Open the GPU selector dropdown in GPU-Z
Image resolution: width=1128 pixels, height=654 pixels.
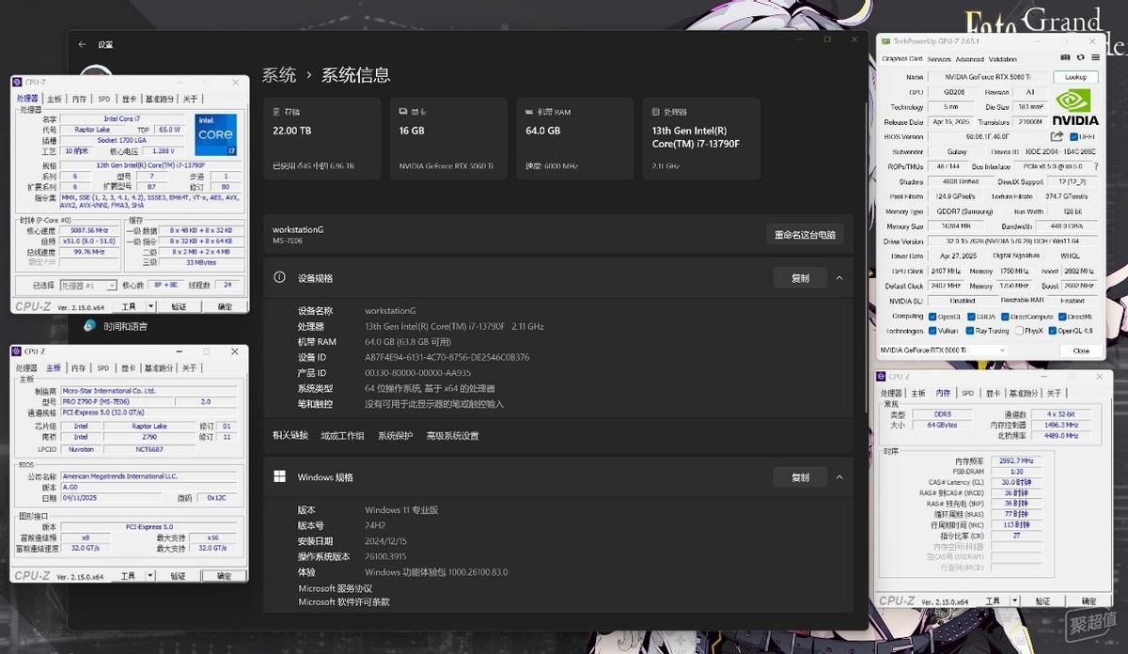coord(942,350)
